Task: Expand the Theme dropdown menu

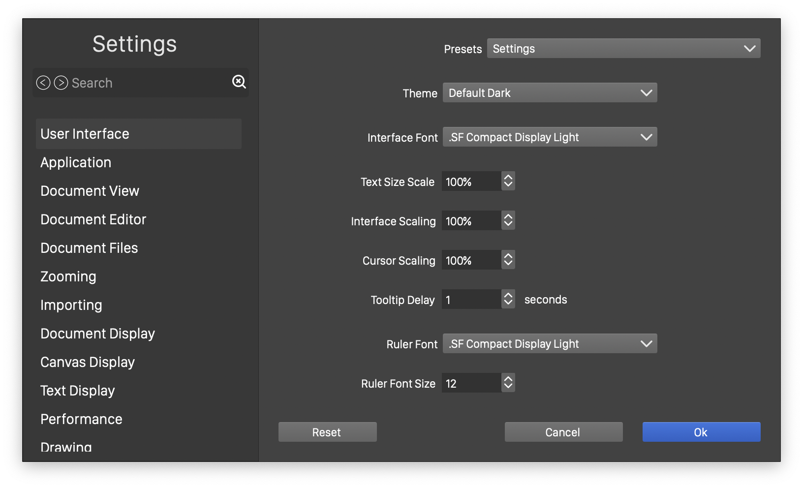Action: tap(550, 93)
